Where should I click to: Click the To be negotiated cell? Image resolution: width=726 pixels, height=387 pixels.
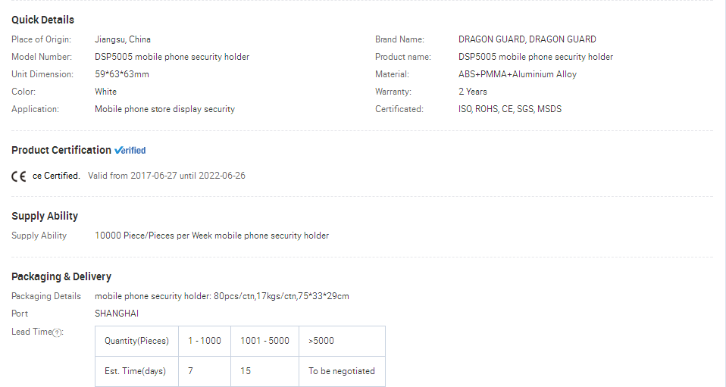click(343, 371)
